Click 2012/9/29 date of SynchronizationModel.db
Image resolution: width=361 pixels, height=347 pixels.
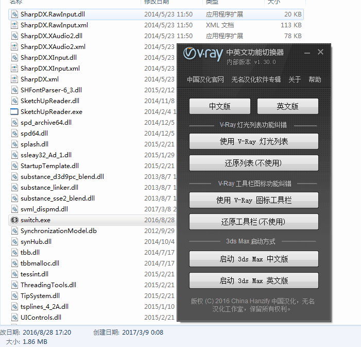[159, 231]
